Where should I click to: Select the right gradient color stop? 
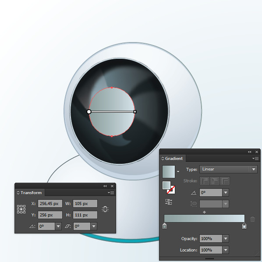244,226
